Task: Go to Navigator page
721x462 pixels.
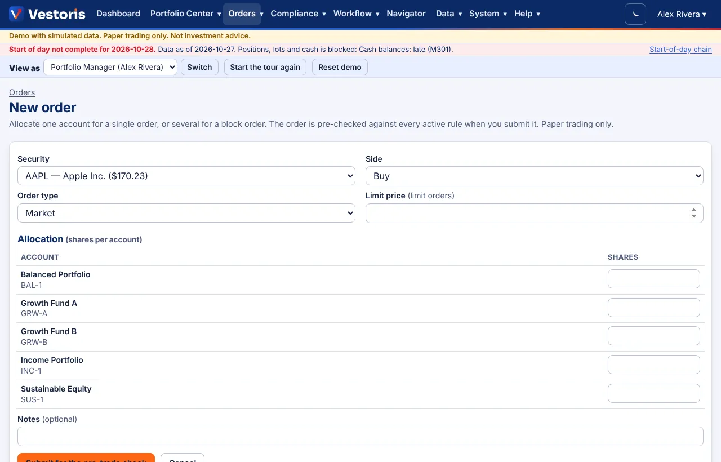Action: click(x=406, y=14)
